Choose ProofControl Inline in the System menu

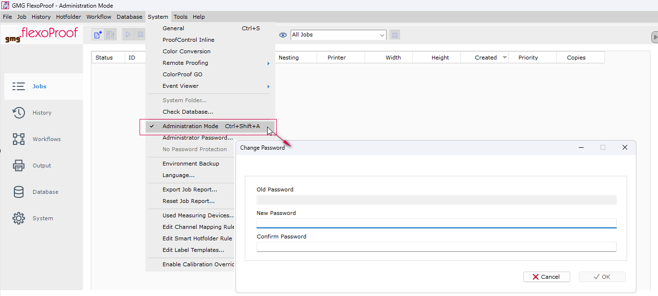pyautogui.click(x=211, y=40)
